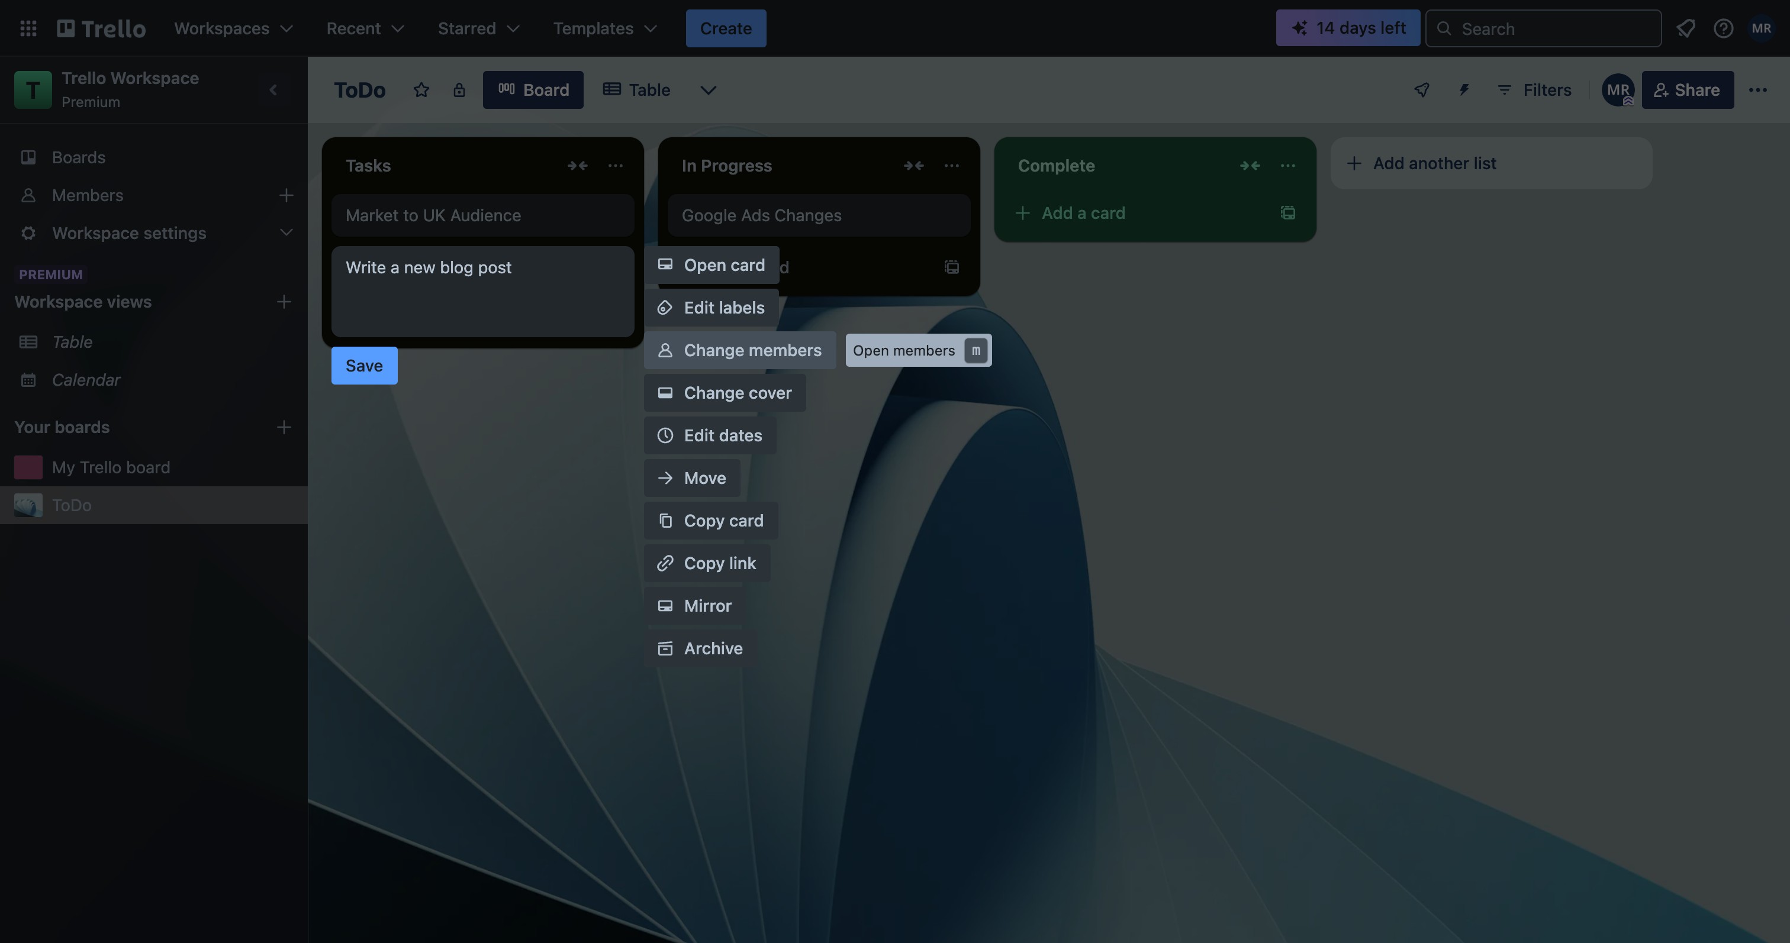1790x943 pixels.
Task: Click the 14 days left button
Action: click(x=1348, y=28)
